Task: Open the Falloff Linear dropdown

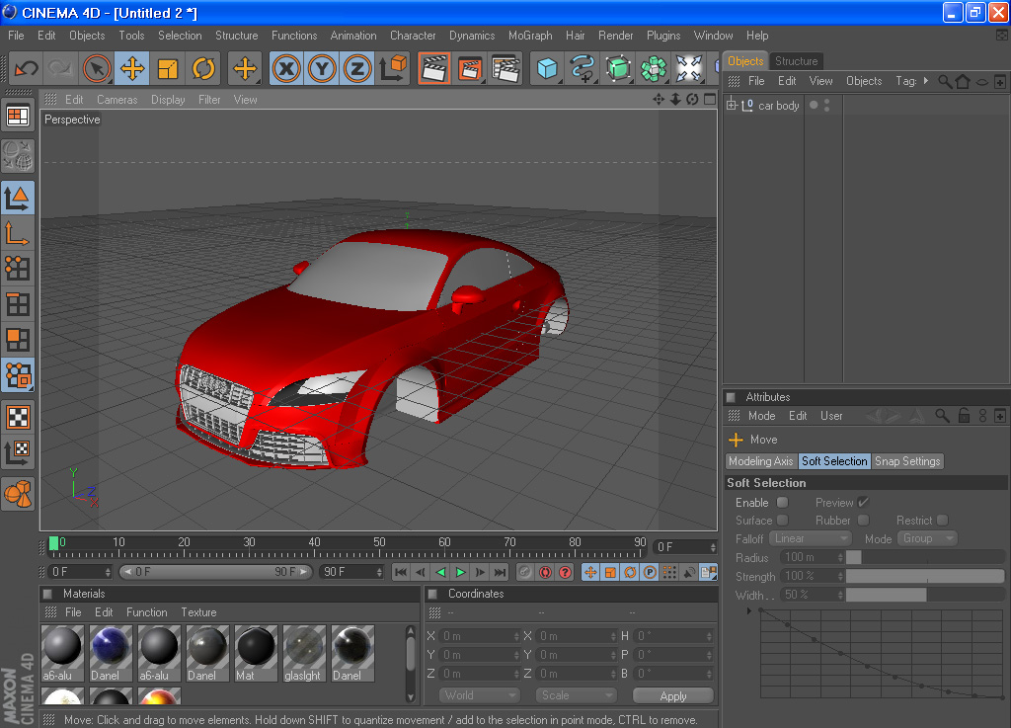Action: click(811, 538)
